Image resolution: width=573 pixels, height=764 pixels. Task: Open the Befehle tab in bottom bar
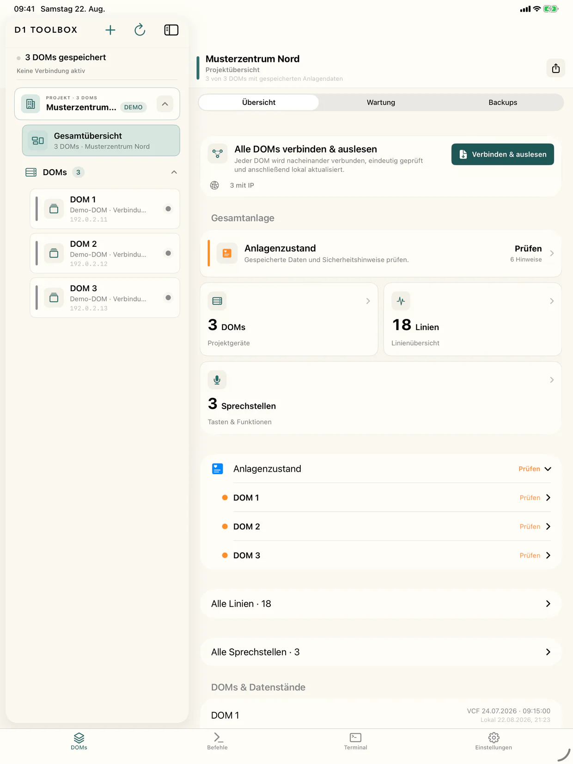217,741
